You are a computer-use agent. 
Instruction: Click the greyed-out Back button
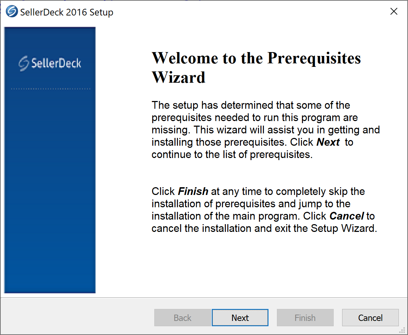(x=183, y=318)
